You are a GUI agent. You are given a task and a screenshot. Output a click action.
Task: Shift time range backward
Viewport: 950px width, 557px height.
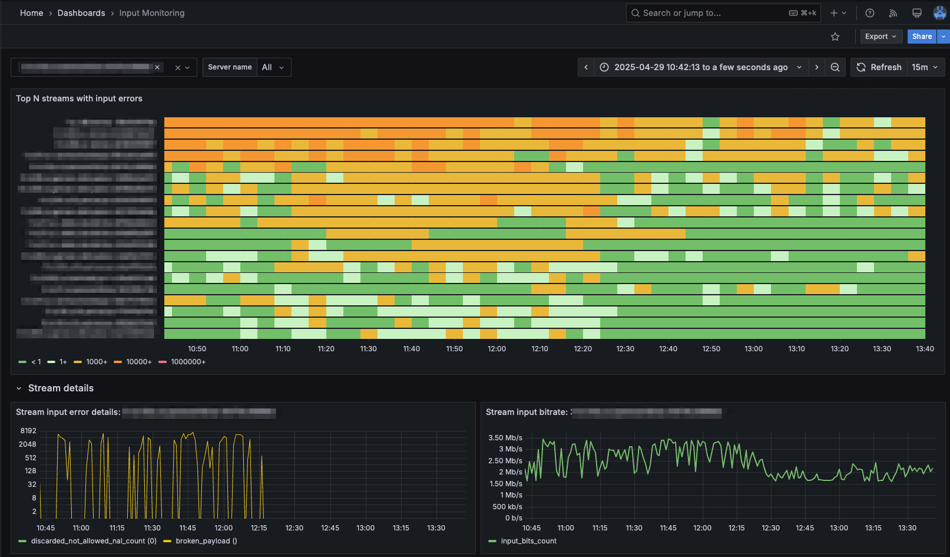coord(586,67)
